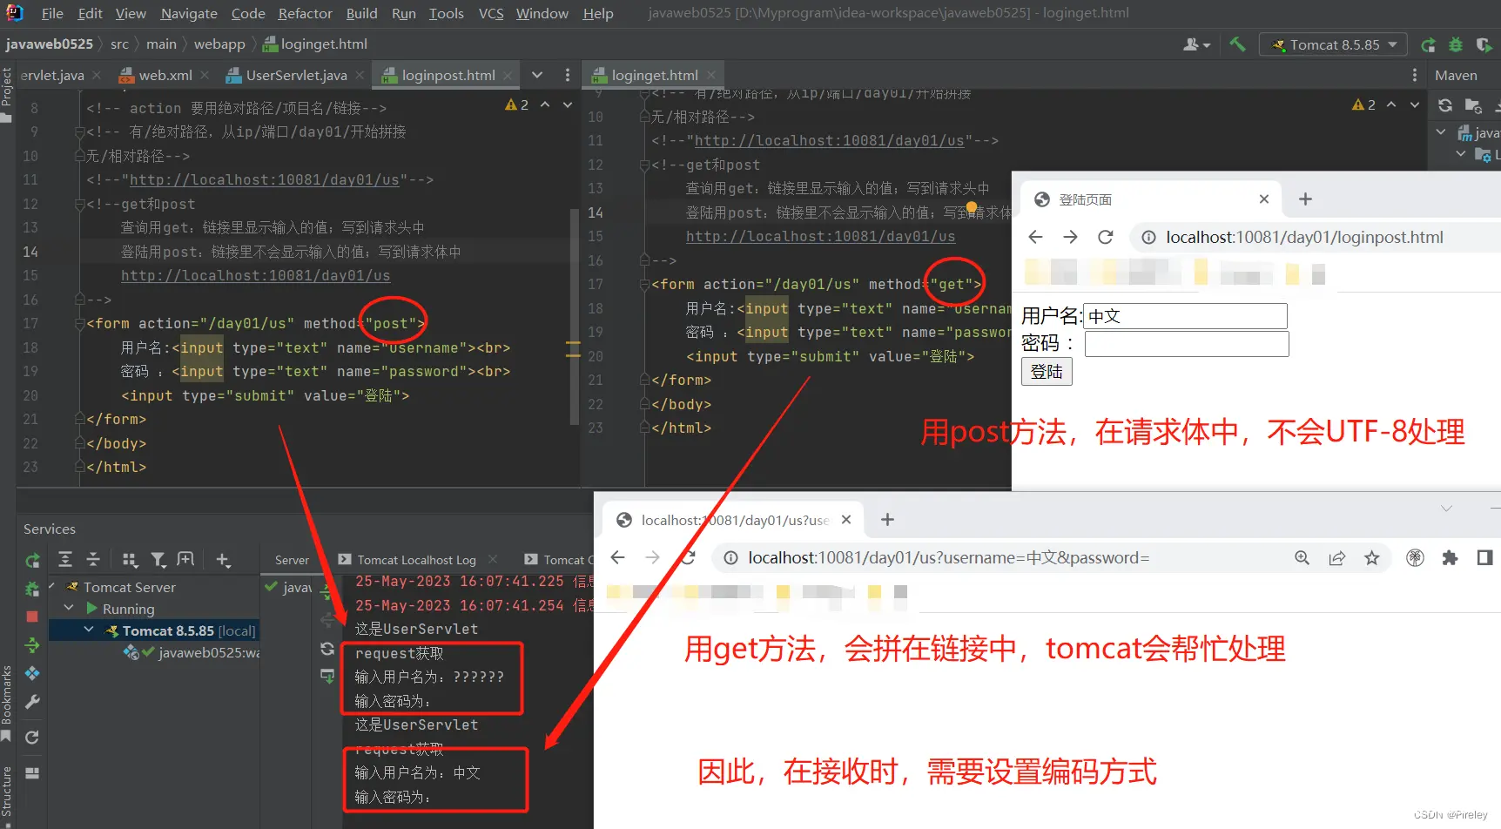The height and width of the screenshot is (829, 1501).
Task: Open Filter icon in Services toolbar
Action: click(x=158, y=560)
